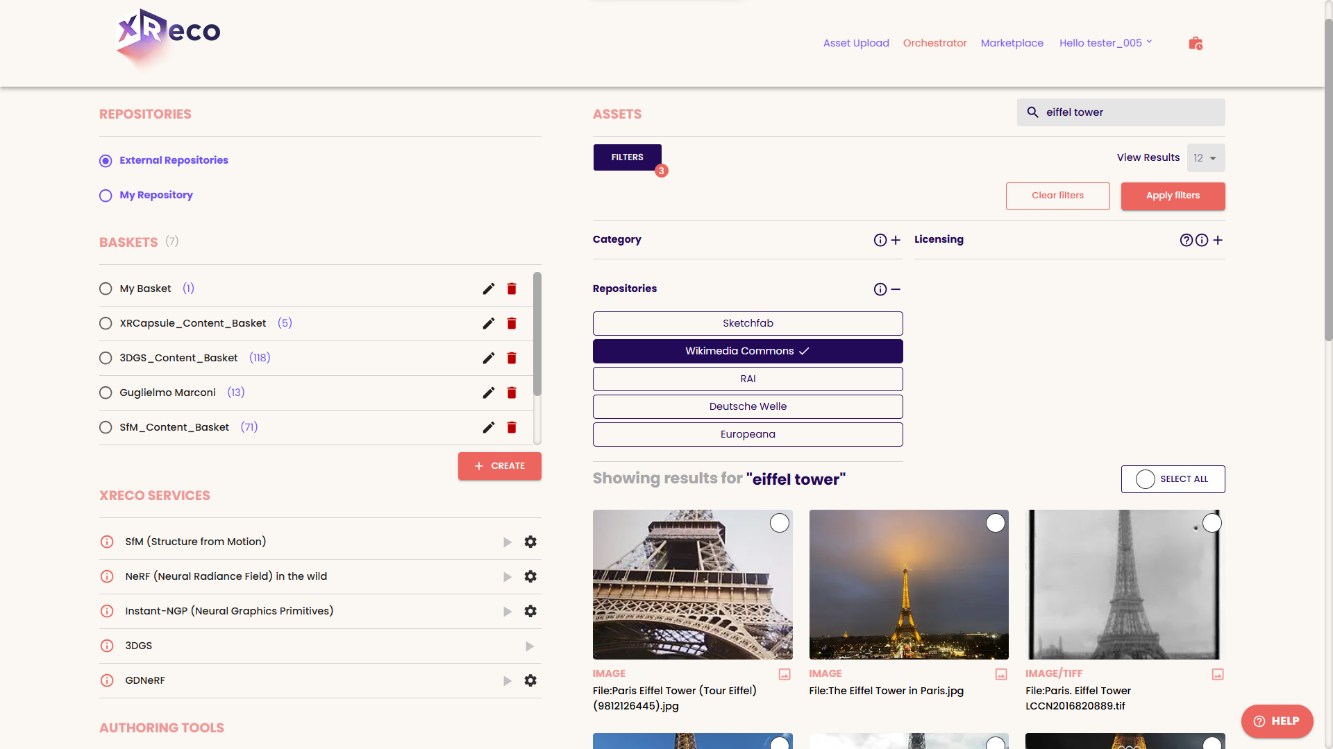Viewport: 1333px width, 749px height.
Task: Toggle the Wikimedia Commons repository filter
Action: (747, 351)
